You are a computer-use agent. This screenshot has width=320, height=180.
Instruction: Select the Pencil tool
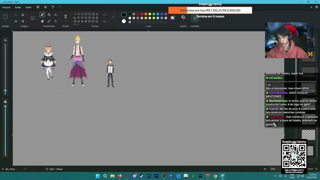pos(42,15)
